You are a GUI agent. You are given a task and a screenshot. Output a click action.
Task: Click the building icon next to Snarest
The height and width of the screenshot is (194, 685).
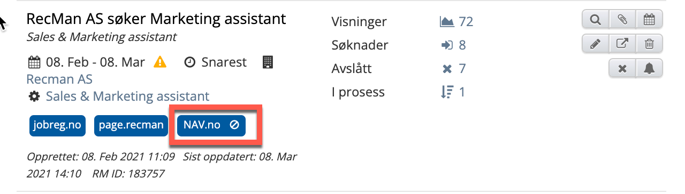point(268,62)
